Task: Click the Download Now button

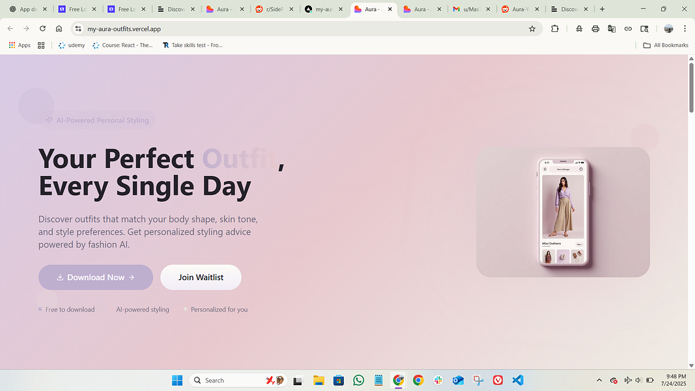Action: (96, 277)
